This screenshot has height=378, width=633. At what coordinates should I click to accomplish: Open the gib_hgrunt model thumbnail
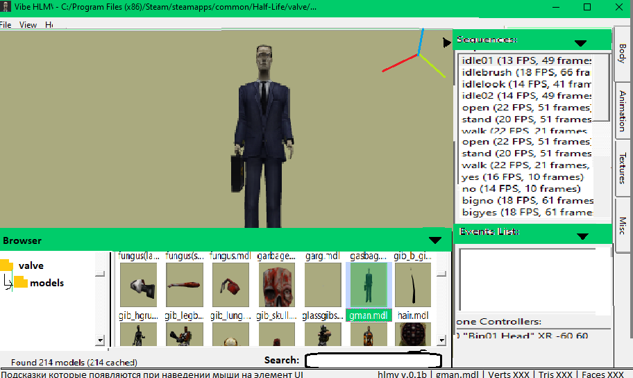pyautogui.click(x=139, y=285)
